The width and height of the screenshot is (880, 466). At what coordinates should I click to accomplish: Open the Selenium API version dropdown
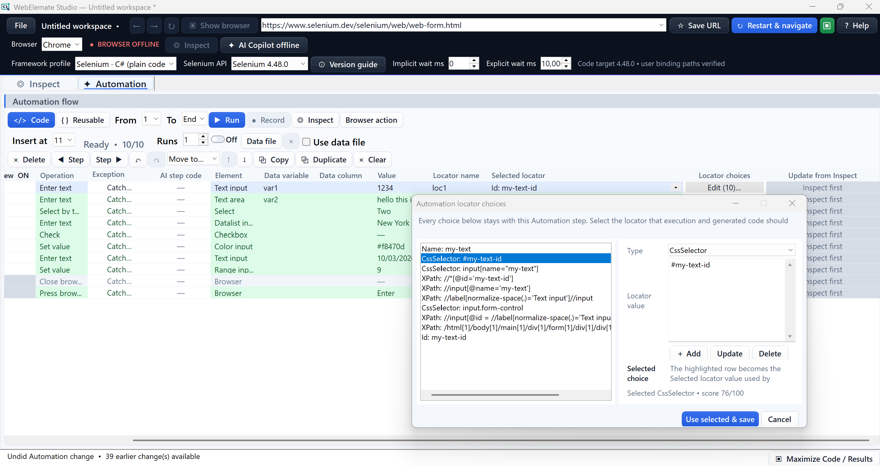[269, 64]
